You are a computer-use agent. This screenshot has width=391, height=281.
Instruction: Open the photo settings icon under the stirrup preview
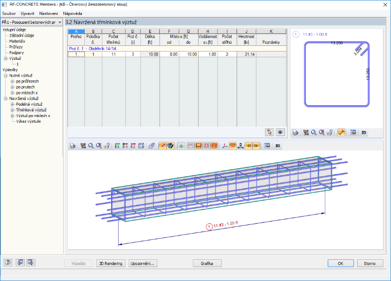[x=353, y=133]
